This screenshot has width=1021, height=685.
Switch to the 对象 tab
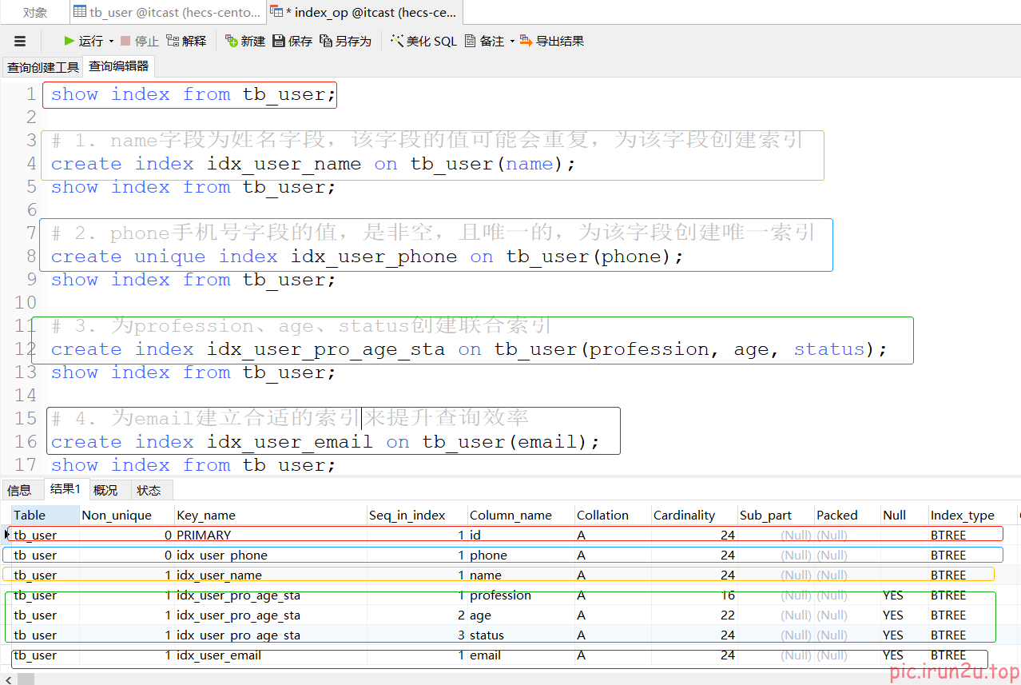[x=34, y=12]
